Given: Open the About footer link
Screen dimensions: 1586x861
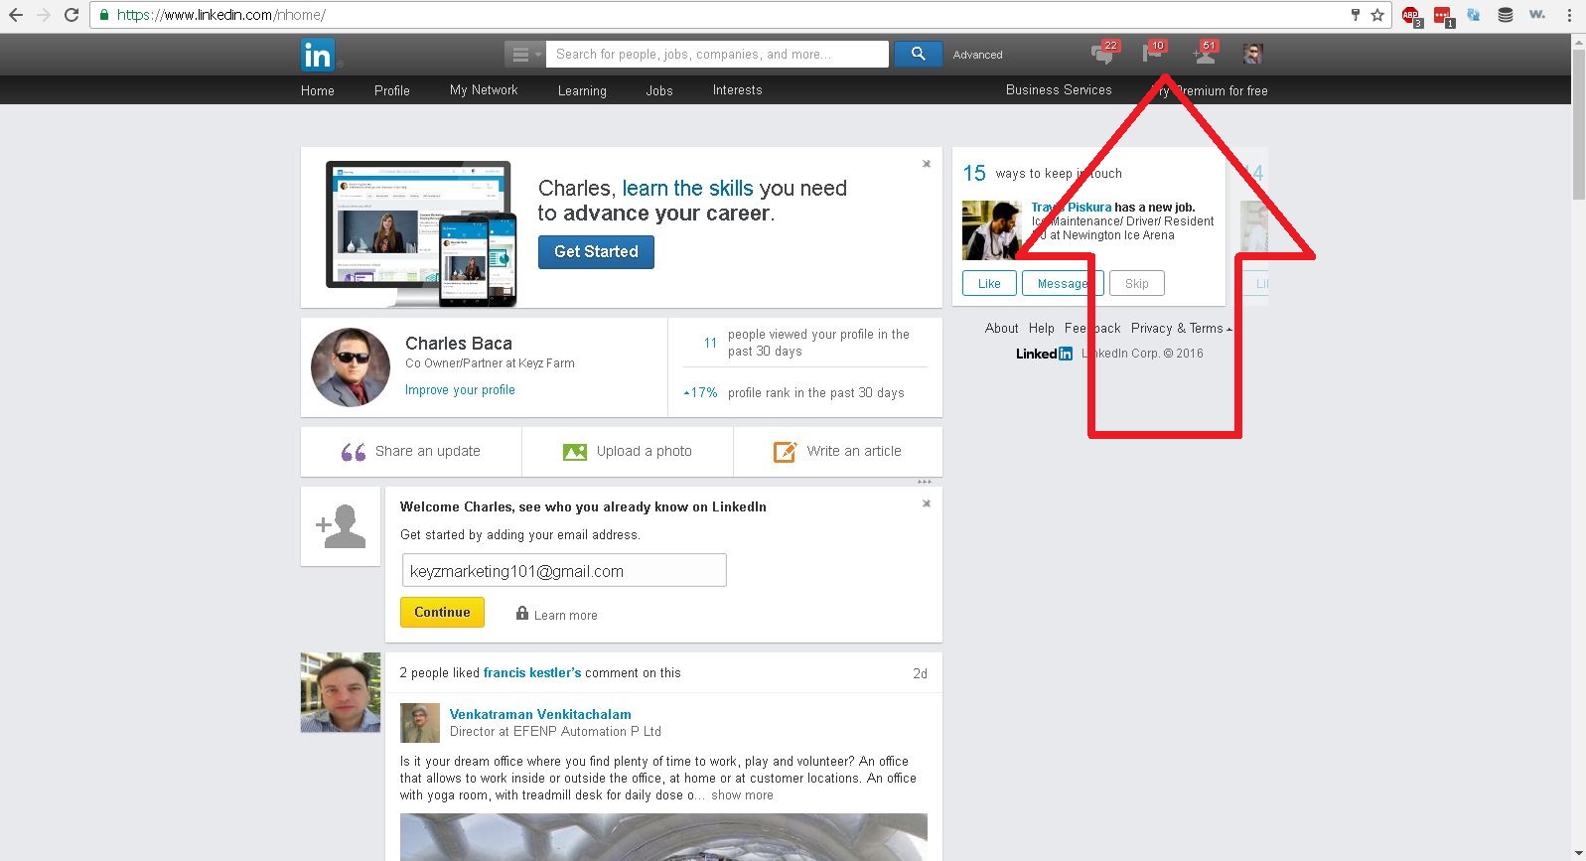Looking at the screenshot, I should click(x=1001, y=329).
